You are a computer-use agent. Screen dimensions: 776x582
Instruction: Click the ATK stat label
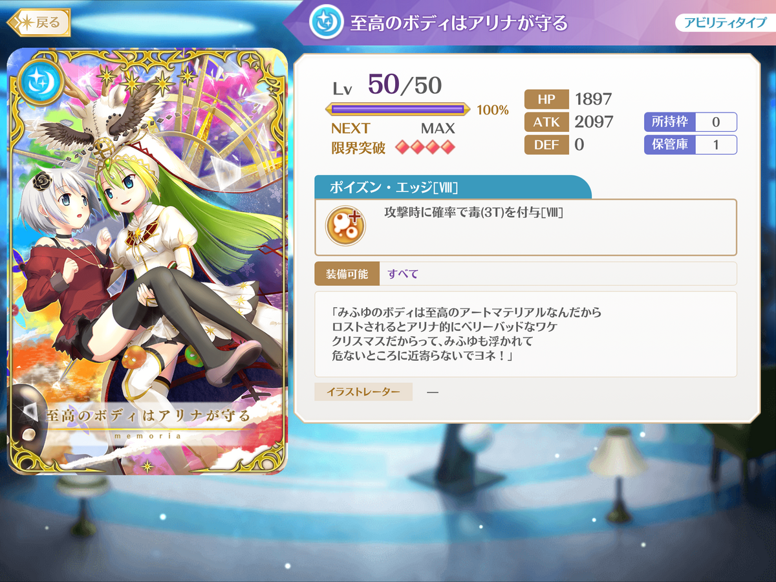click(x=546, y=122)
